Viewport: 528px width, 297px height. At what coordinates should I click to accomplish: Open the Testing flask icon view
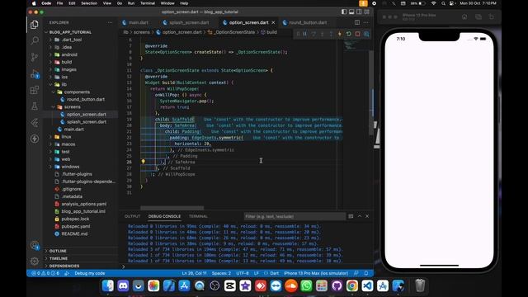(x=35, y=106)
